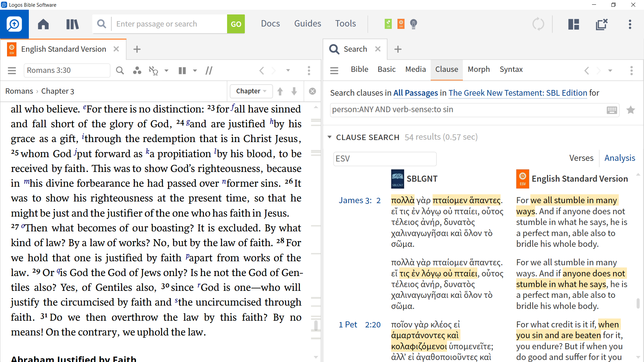Click the All Passages link

[416, 93]
